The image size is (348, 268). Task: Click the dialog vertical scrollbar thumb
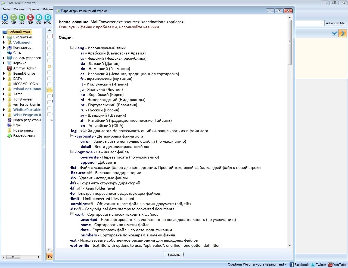click(290, 42)
